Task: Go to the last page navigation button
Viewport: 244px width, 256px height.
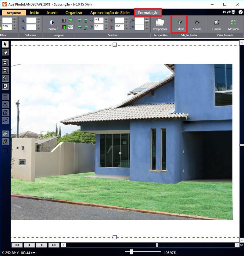Action: point(54,245)
